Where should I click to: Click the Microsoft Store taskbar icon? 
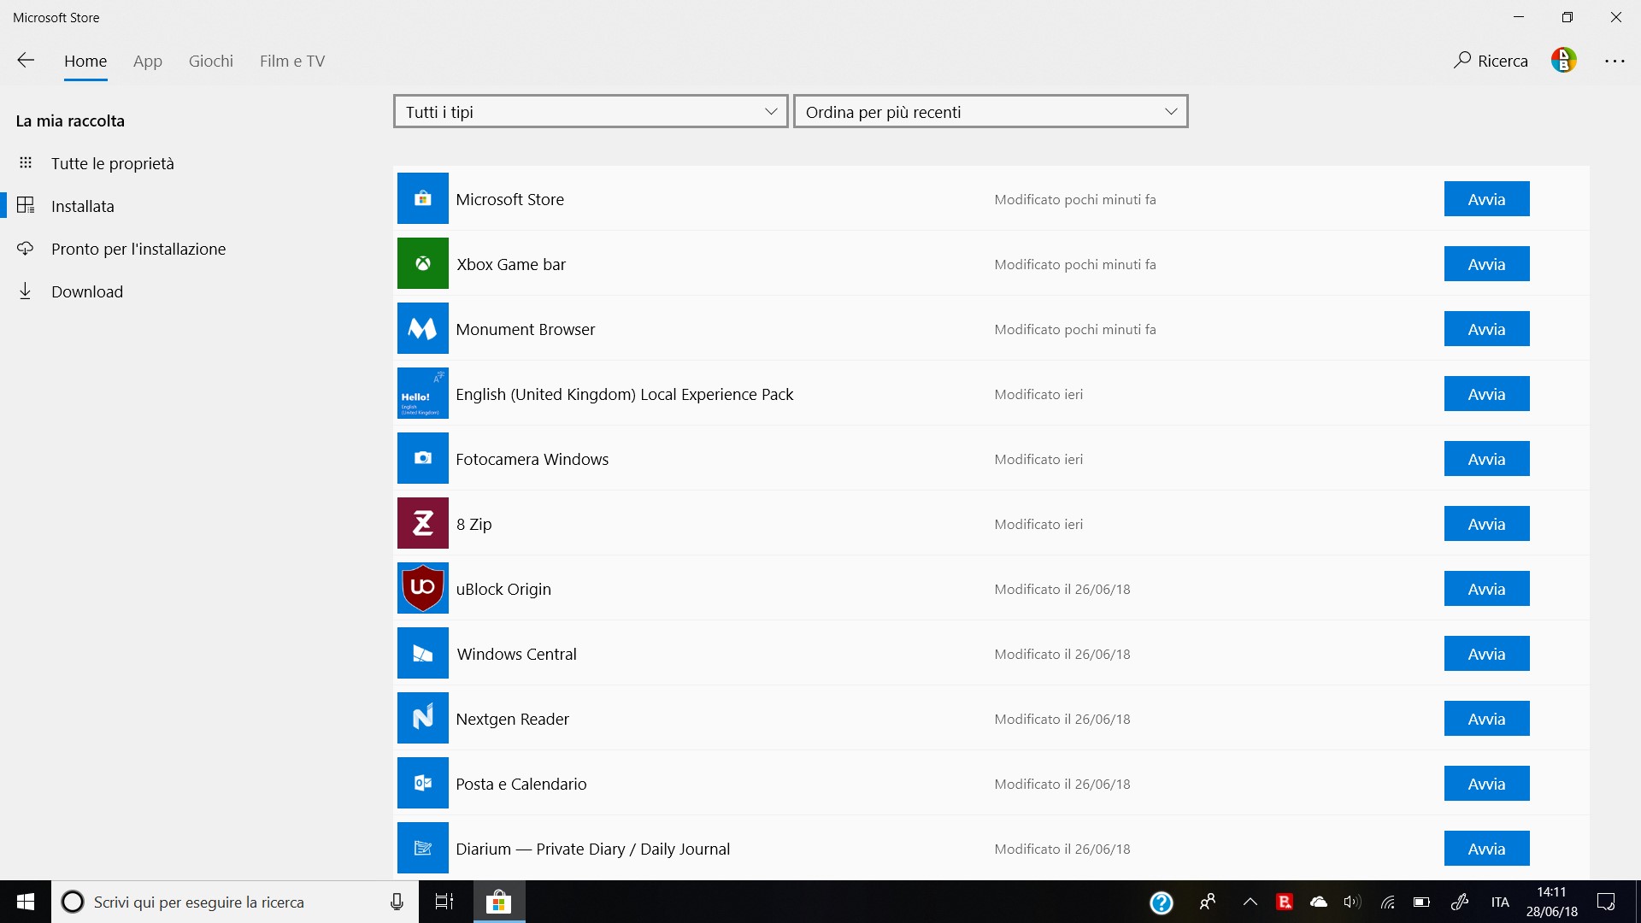coord(498,902)
